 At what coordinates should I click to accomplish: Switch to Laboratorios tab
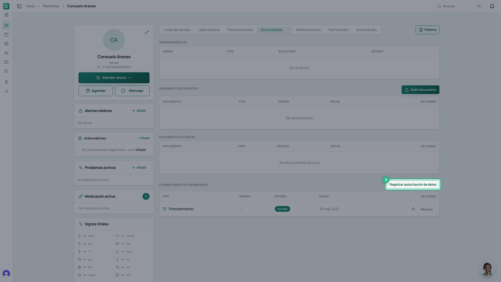(209, 30)
